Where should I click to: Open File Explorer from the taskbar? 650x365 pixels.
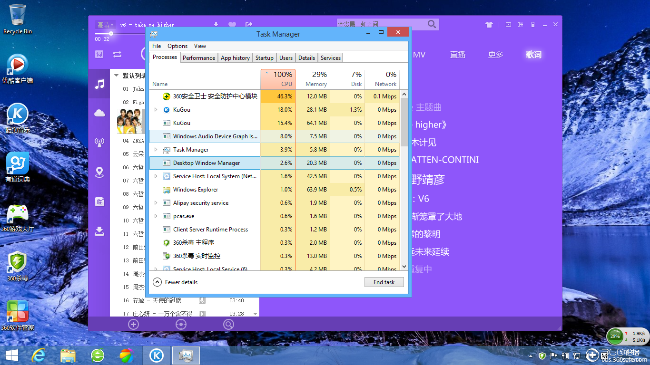pos(68,355)
